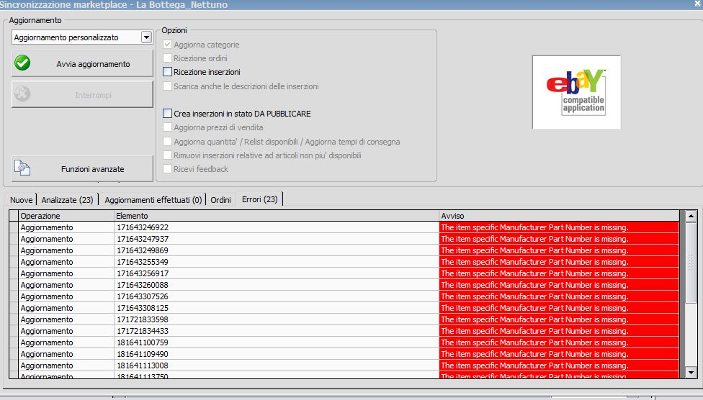Toggle the Ricevi feedback checkbox

click(x=167, y=169)
